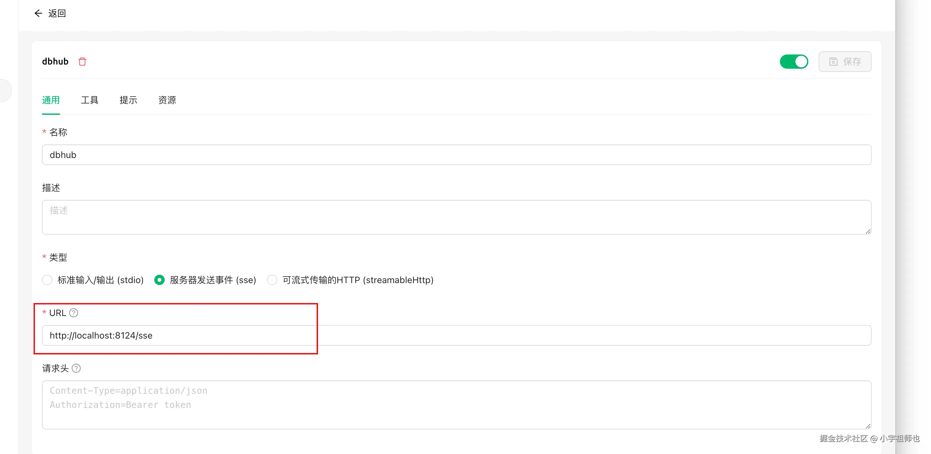Viewport: 931px width, 454px height.
Task: Grab the 描述 textarea resize handle
Action: pos(868,231)
